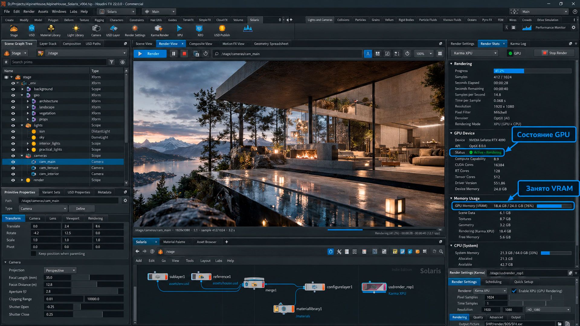The width and height of the screenshot is (580, 326).
Task: Collapse the GPU Device section
Action: click(451, 133)
